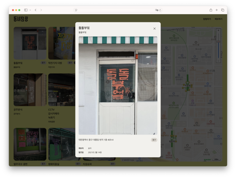Reload the page from address bar

(x=160, y=10)
